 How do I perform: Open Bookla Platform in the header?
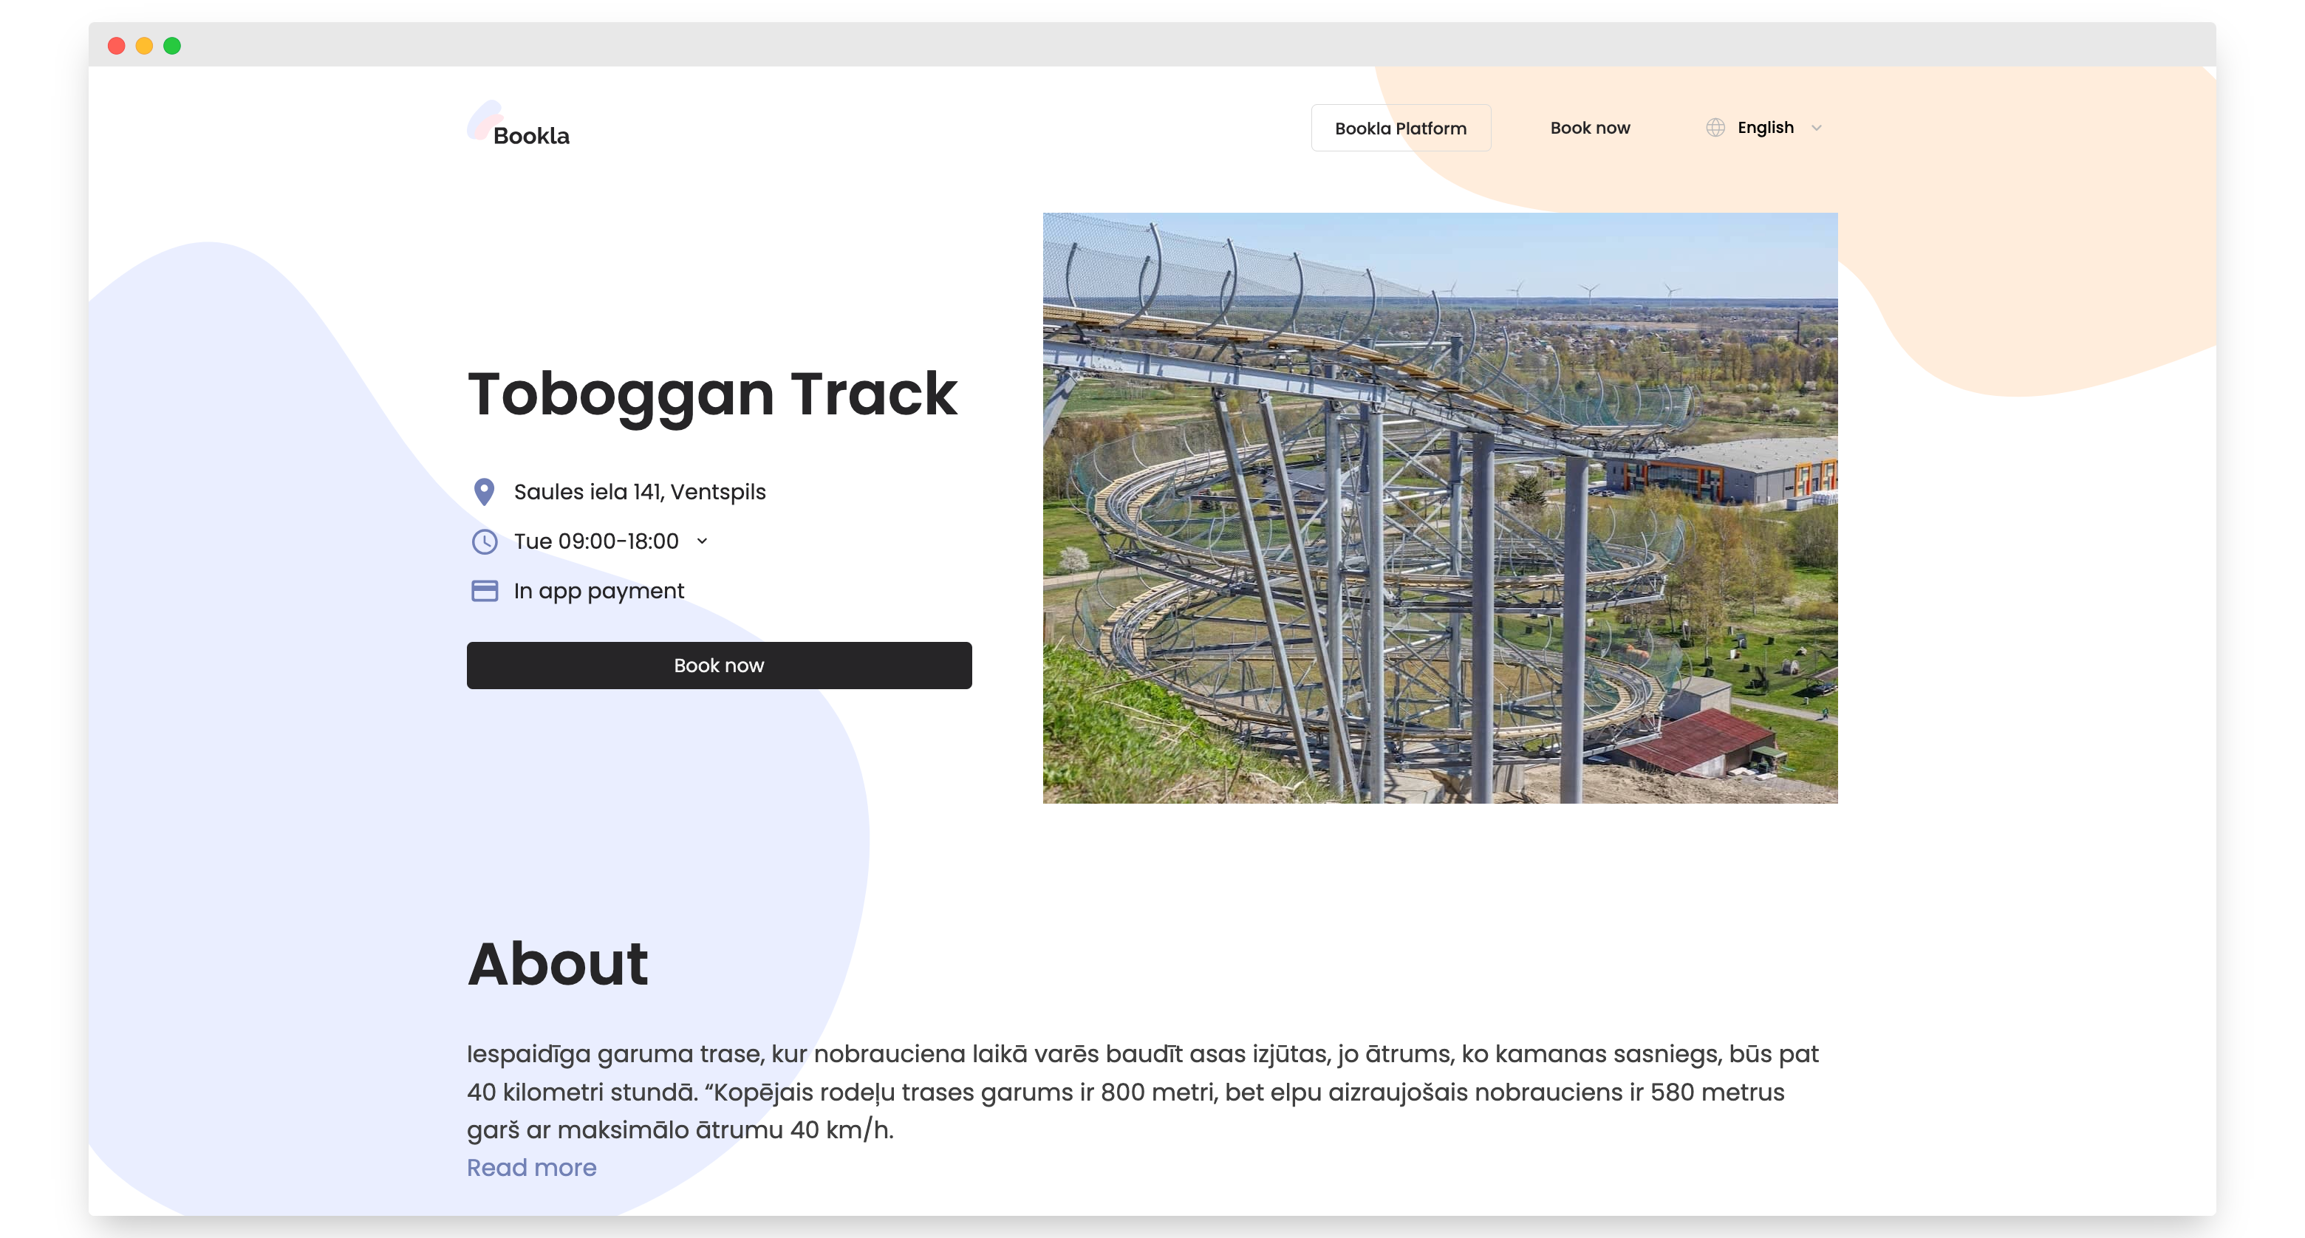tap(1400, 128)
